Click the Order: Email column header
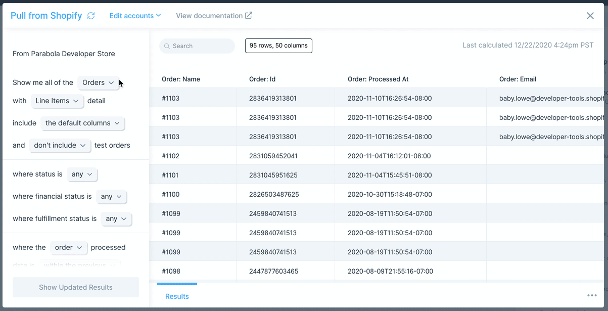The image size is (608, 311). click(518, 79)
